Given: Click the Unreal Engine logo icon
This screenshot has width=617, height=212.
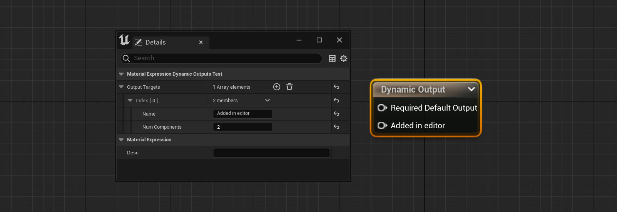Looking at the screenshot, I should (124, 40).
